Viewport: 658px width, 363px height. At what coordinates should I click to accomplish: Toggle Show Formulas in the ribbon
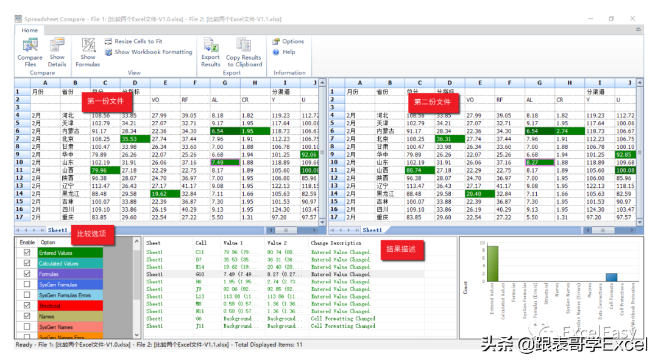[x=88, y=52]
